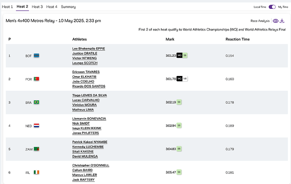Open Nick SMIDT profile
Screen dimensions: 291x184
[81, 124]
